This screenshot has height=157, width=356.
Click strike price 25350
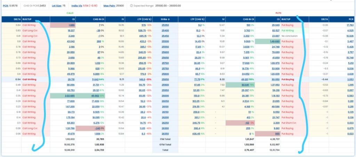pyautogui.click(x=165, y=25)
